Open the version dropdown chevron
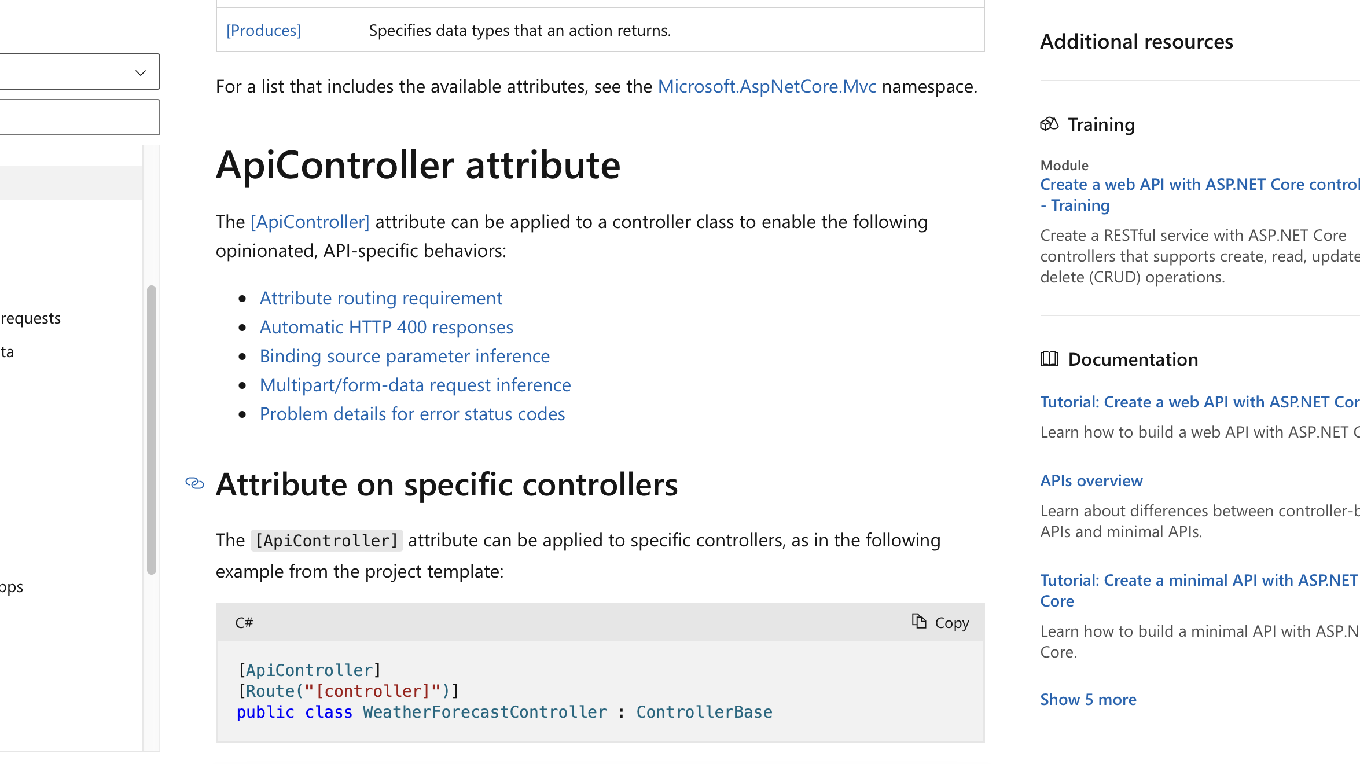The width and height of the screenshot is (1360, 764). (140, 72)
